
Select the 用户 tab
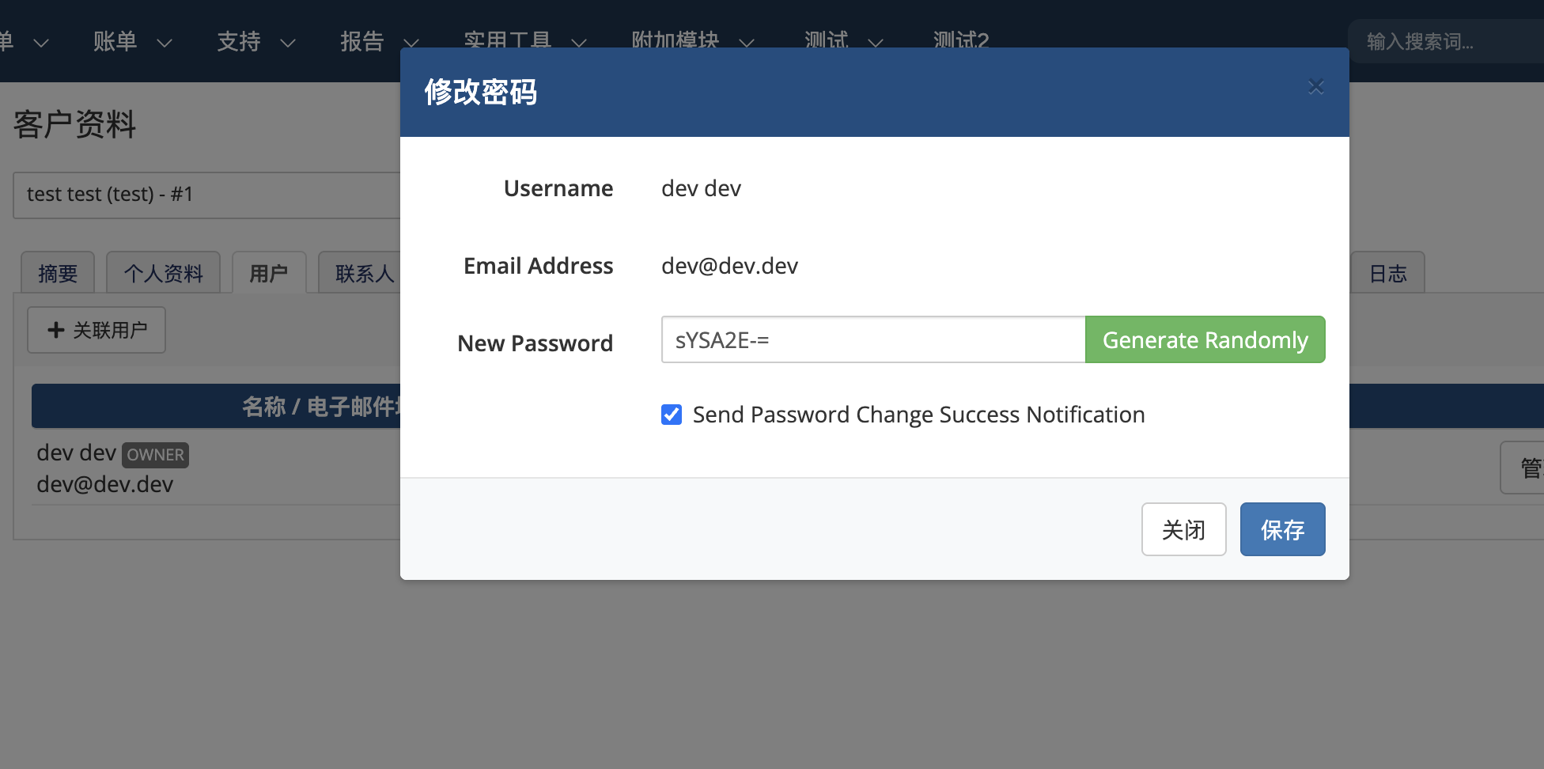[269, 274]
